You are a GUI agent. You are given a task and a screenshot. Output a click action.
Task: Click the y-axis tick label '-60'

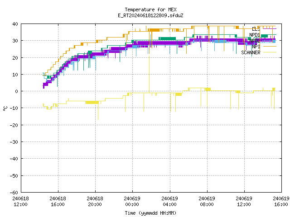14,193
